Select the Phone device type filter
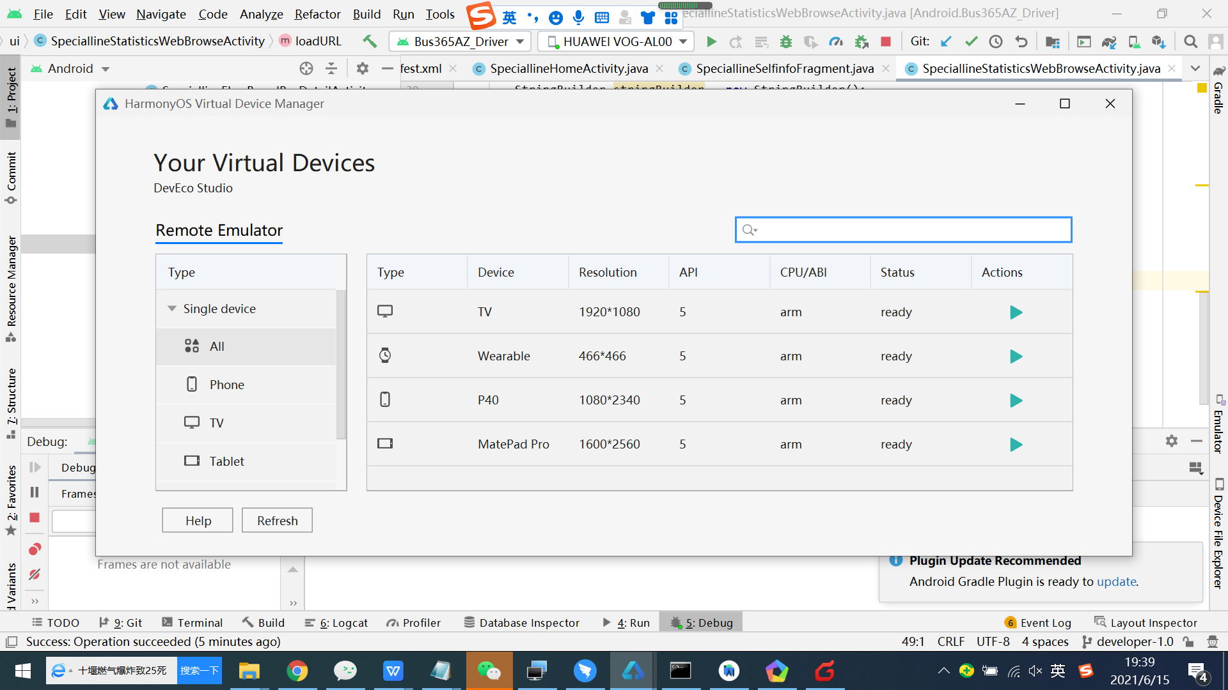Image resolution: width=1228 pixels, height=690 pixels. click(x=226, y=385)
